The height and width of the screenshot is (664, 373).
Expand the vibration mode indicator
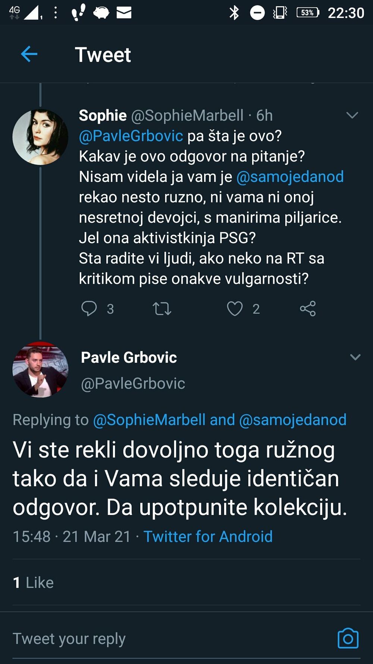[279, 12]
